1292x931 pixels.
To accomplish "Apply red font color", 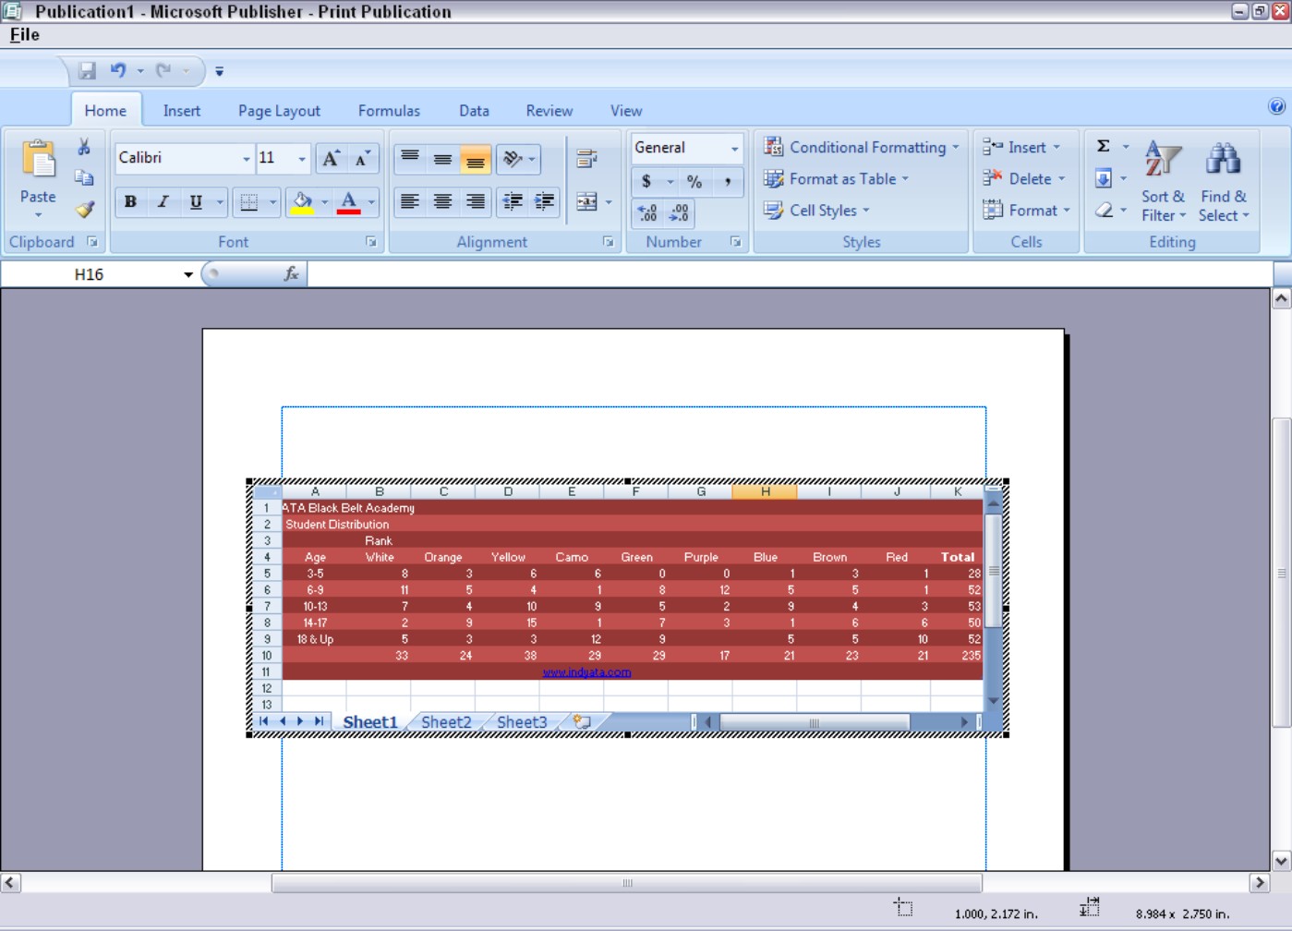I will pos(349,202).
